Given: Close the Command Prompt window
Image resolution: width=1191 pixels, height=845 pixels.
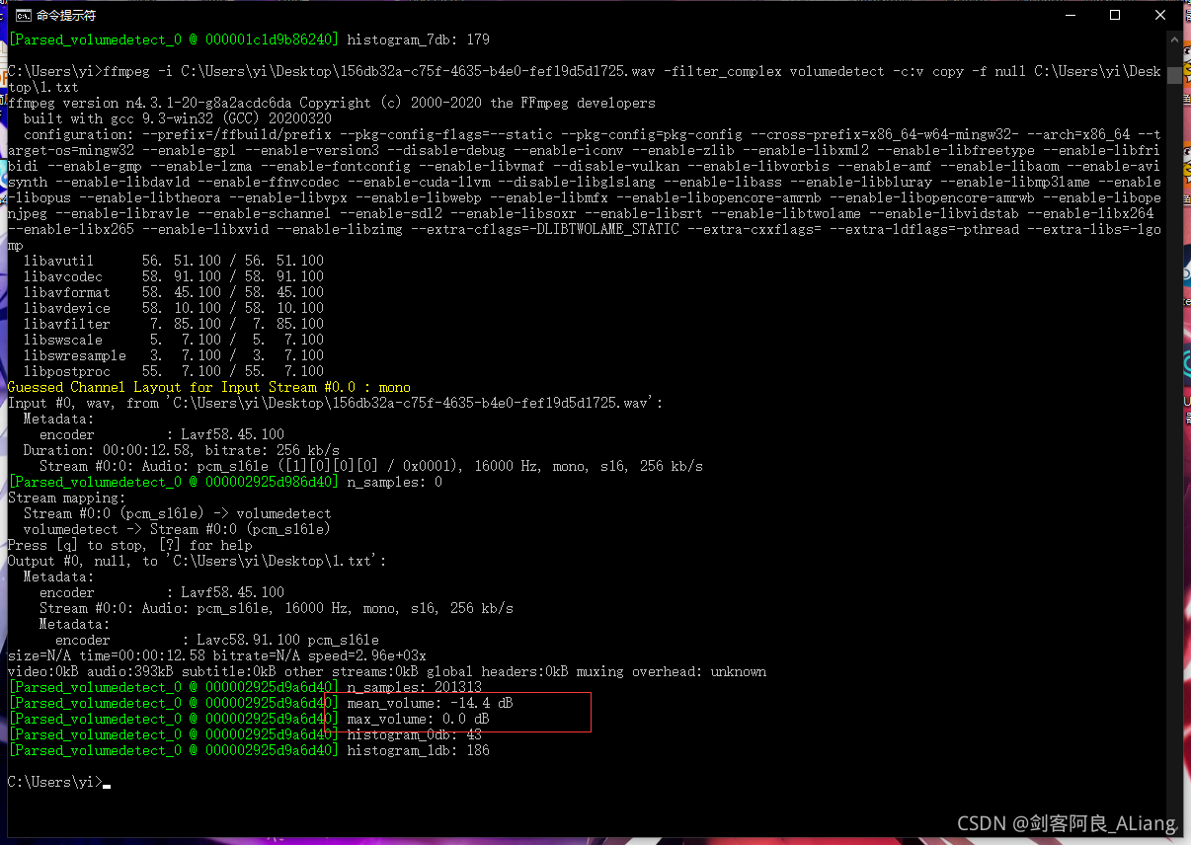Looking at the screenshot, I should point(1160,15).
